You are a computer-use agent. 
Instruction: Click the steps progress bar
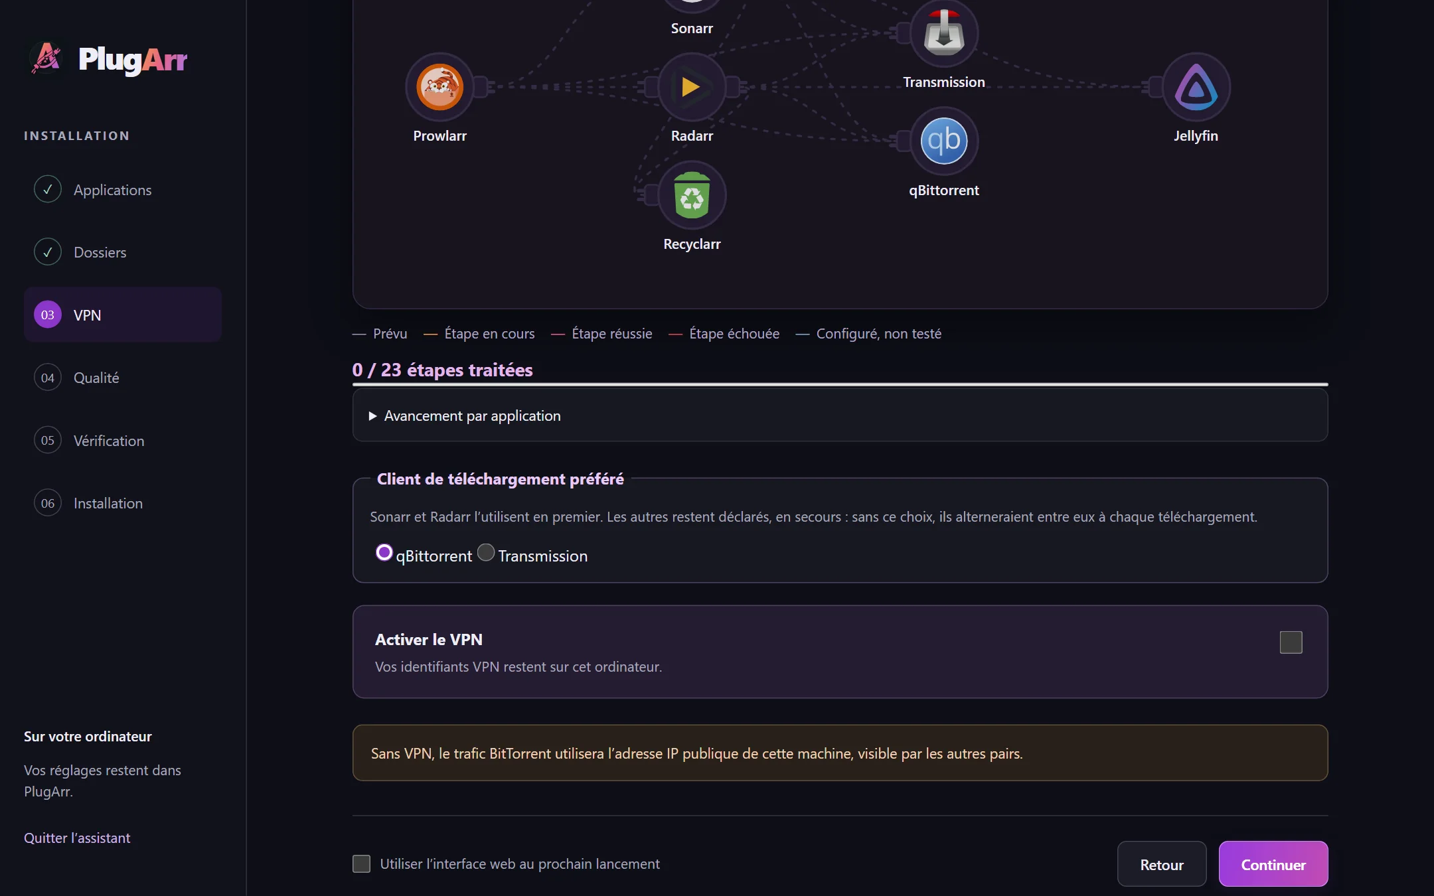840,384
